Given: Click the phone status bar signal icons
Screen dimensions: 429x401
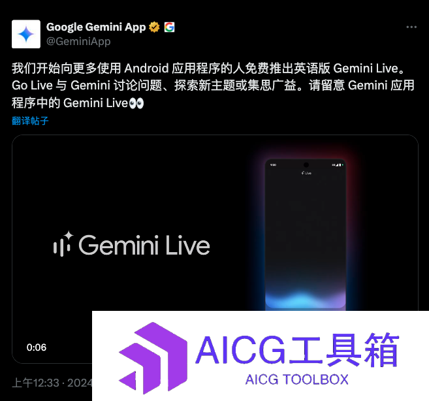Looking at the screenshot, I should point(338,165).
